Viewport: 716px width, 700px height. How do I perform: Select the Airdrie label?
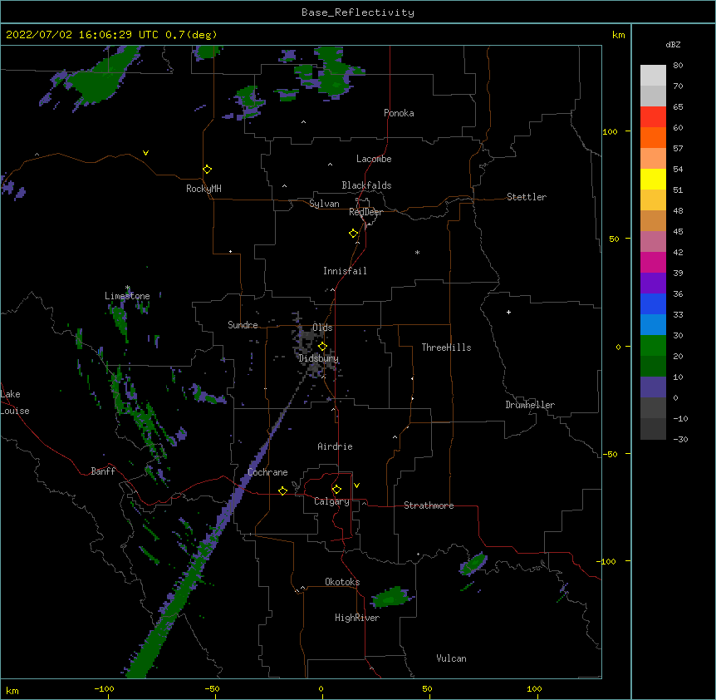(336, 446)
